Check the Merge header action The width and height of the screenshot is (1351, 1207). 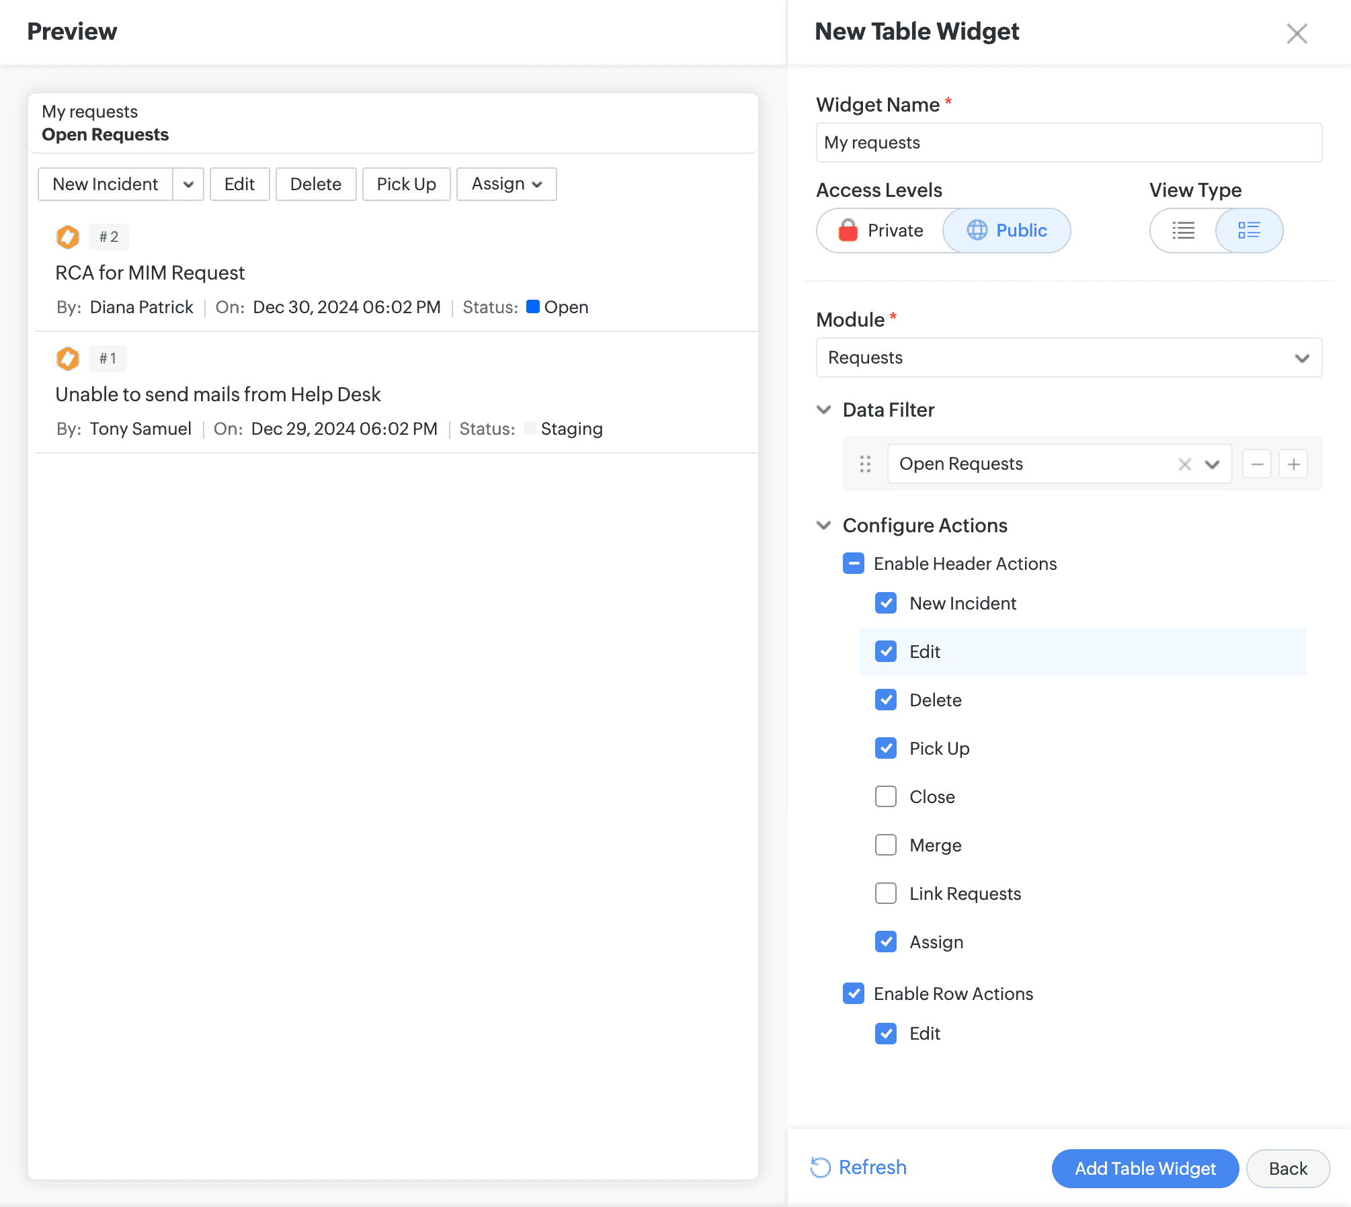(886, 845)
